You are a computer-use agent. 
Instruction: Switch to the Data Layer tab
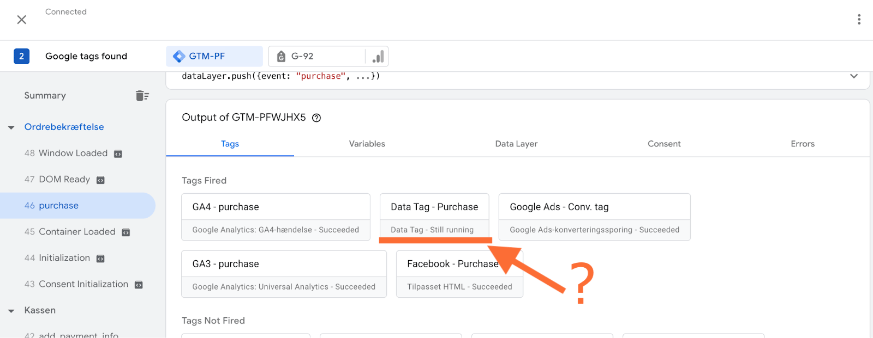click(516, 144)
